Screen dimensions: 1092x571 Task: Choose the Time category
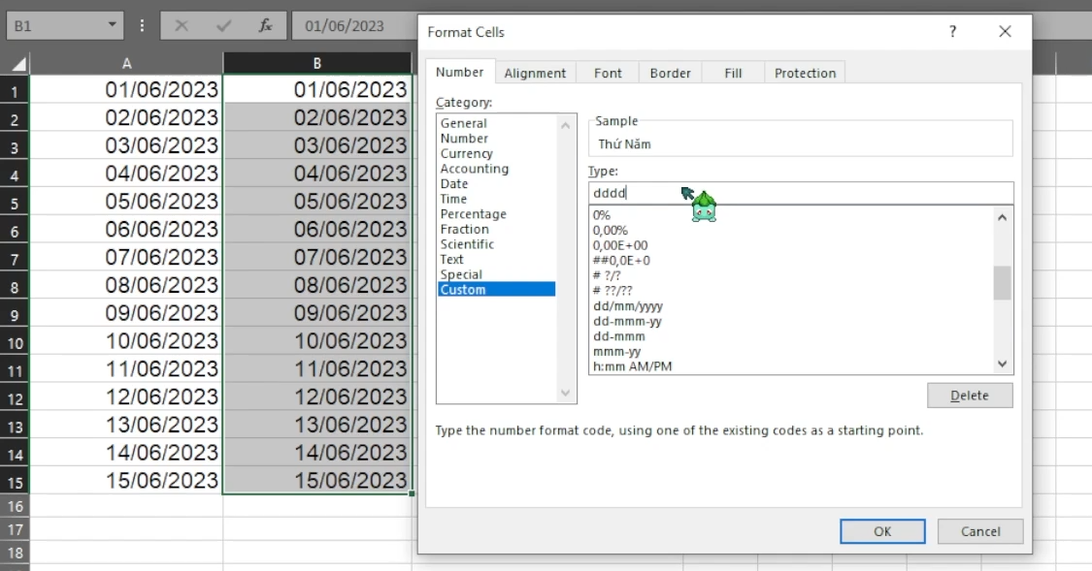tap(456, 198)
